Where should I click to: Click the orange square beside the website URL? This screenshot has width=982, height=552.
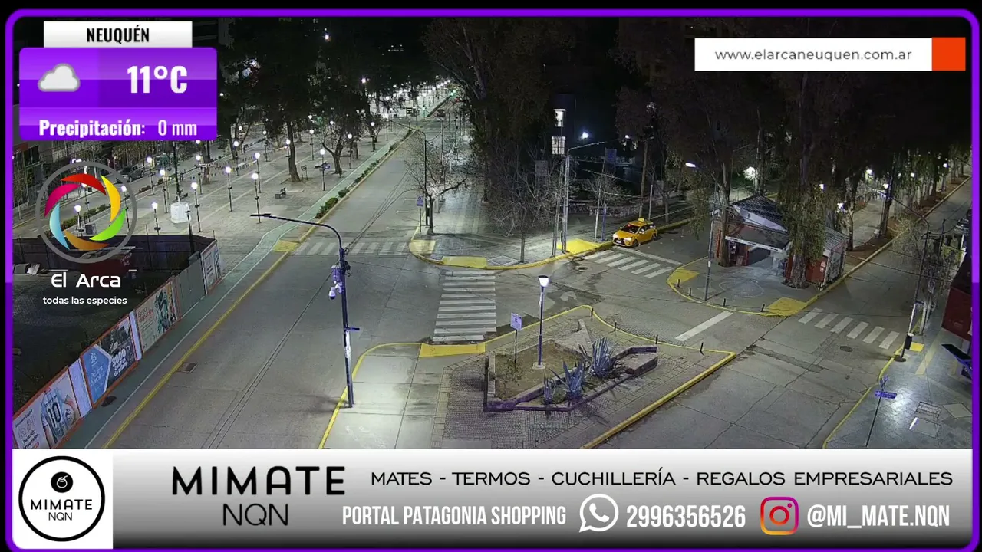coord(948,54)
